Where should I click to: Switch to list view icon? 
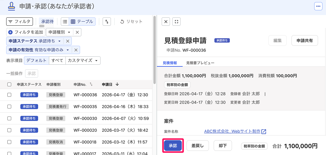point(65,21)
